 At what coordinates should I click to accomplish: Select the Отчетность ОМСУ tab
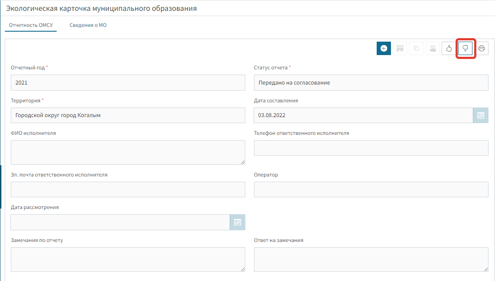pos(31,25)
